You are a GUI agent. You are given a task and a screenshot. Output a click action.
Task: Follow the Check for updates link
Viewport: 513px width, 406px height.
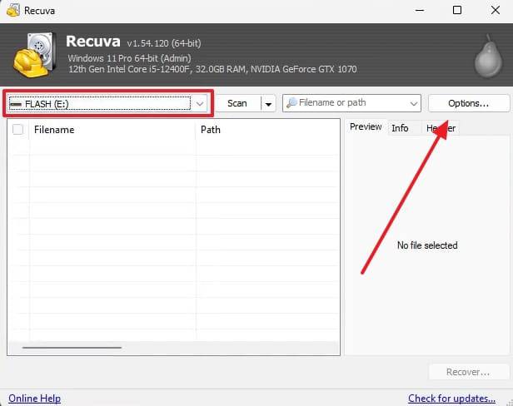451,399
